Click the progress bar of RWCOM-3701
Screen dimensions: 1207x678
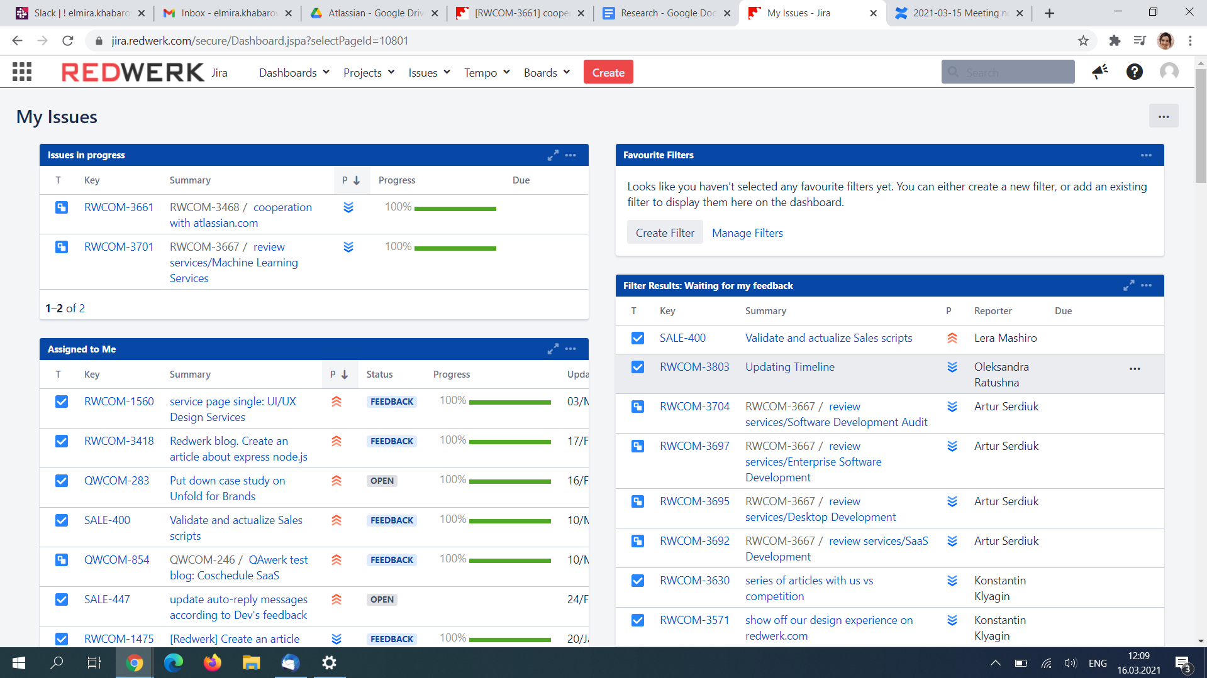[x=455, y=248]
